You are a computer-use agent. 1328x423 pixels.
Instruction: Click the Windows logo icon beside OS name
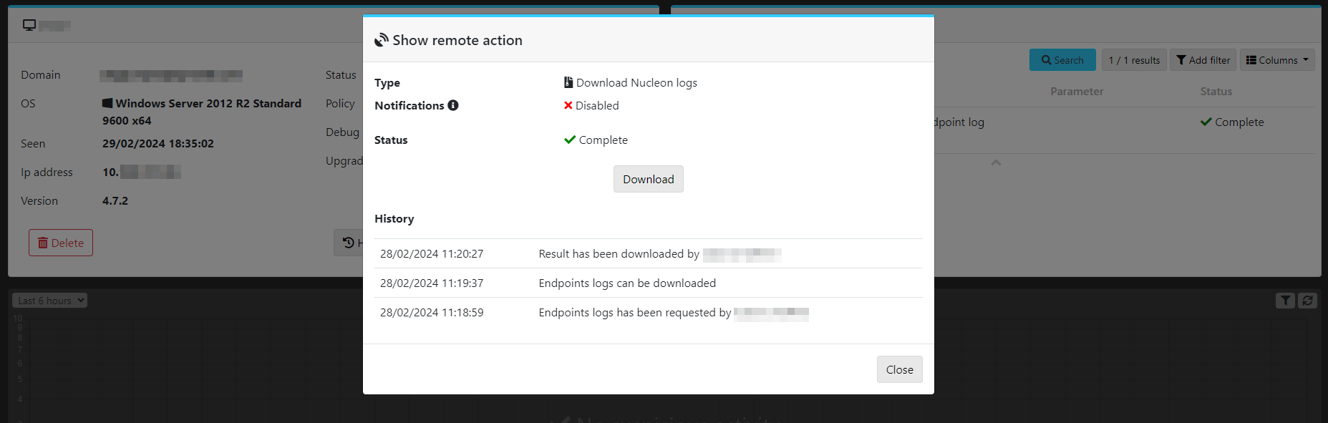[107, 103]
